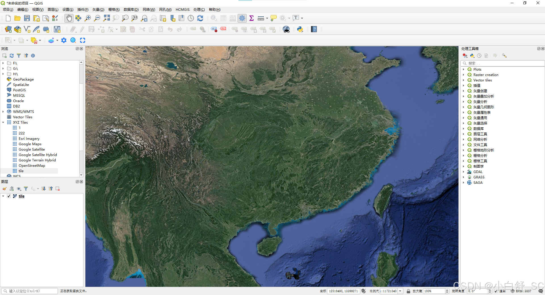The height and width of the screenshot is (295, 545).
Task: Select Google Satellite Hybrid XYZ tile
Action: [x=38, y=155]
